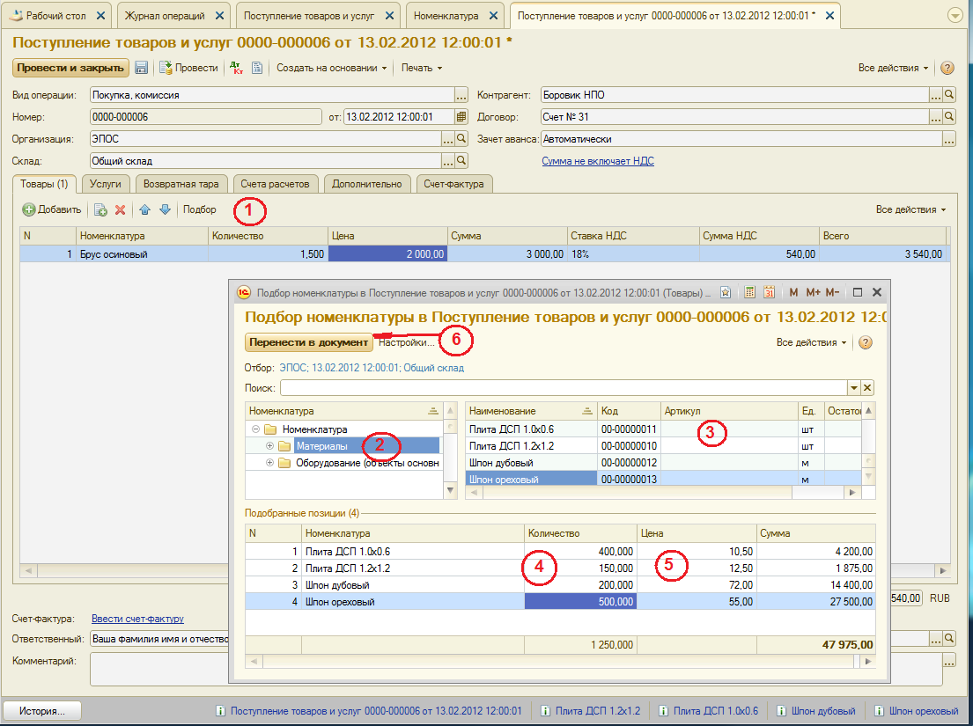Click into the Поиск search field
The width and height of the screenshot is (973, 726).
[564, 388]
